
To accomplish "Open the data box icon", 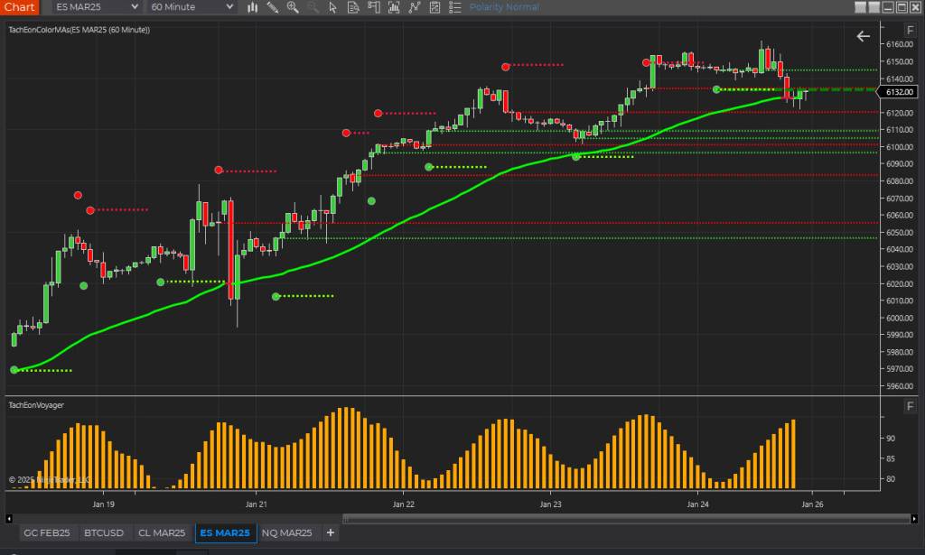I will click(353, 7).
